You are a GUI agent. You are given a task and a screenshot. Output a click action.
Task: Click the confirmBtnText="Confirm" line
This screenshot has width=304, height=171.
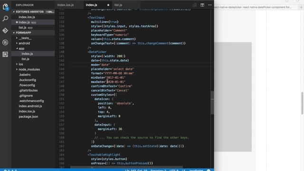pos(112,86)
